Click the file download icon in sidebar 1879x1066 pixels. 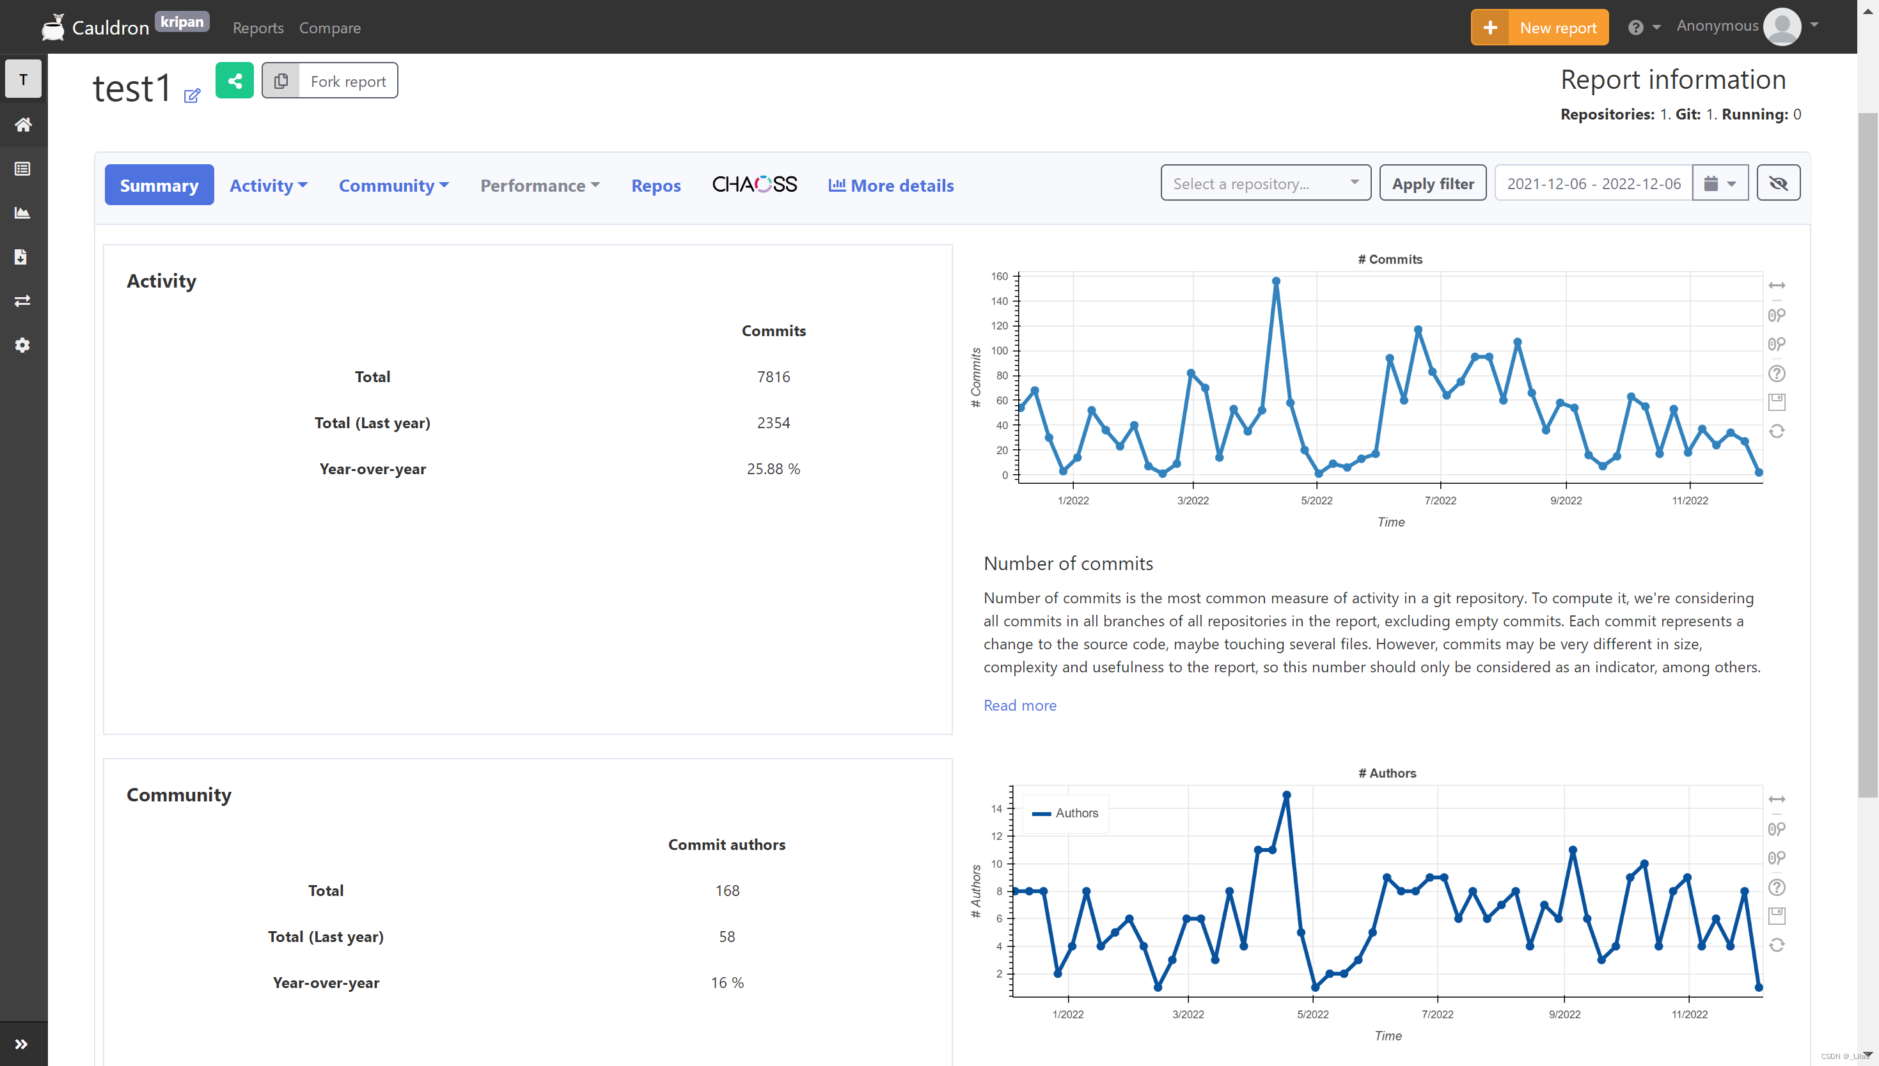pos(21,257)
